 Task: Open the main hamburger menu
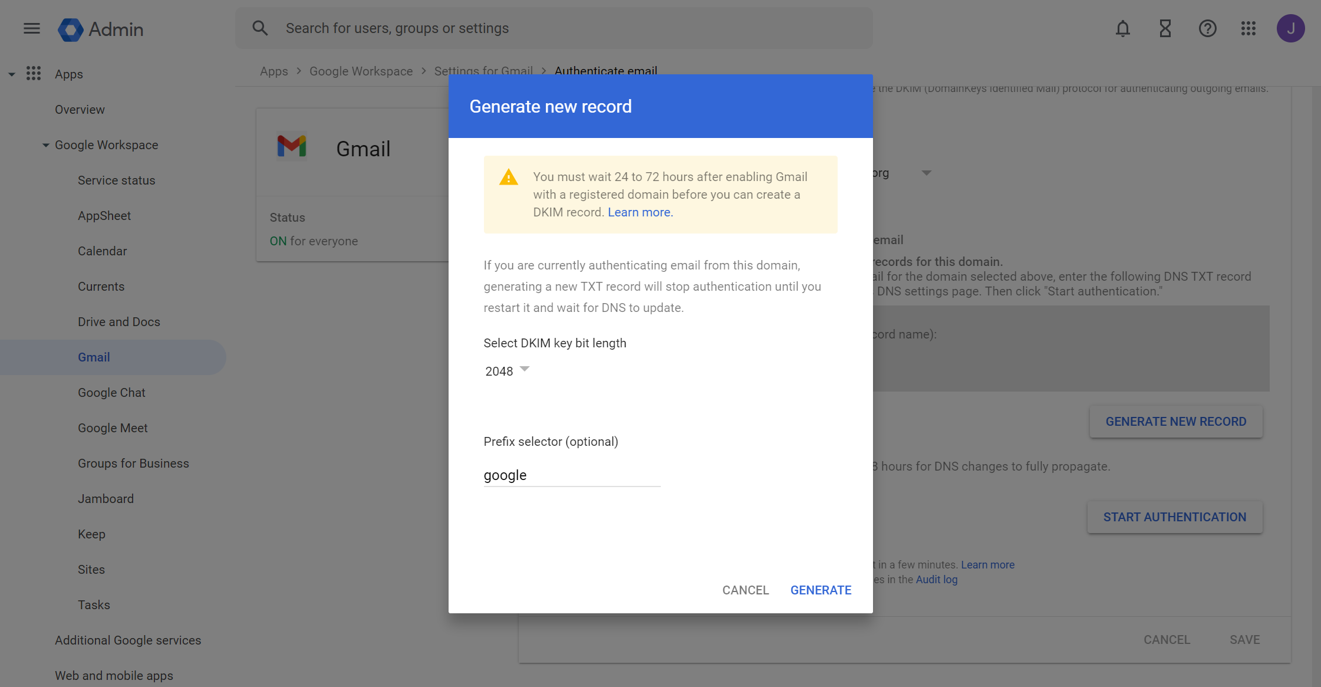[x=32, y=28]
